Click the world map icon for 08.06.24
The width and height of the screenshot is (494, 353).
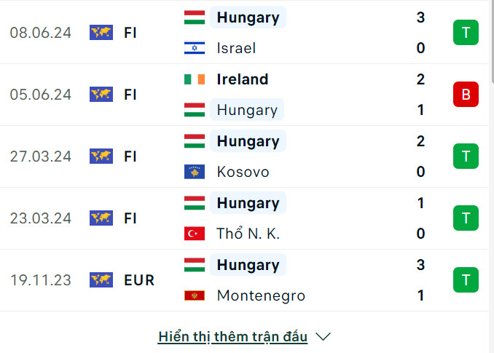click(x=101, y=33)
